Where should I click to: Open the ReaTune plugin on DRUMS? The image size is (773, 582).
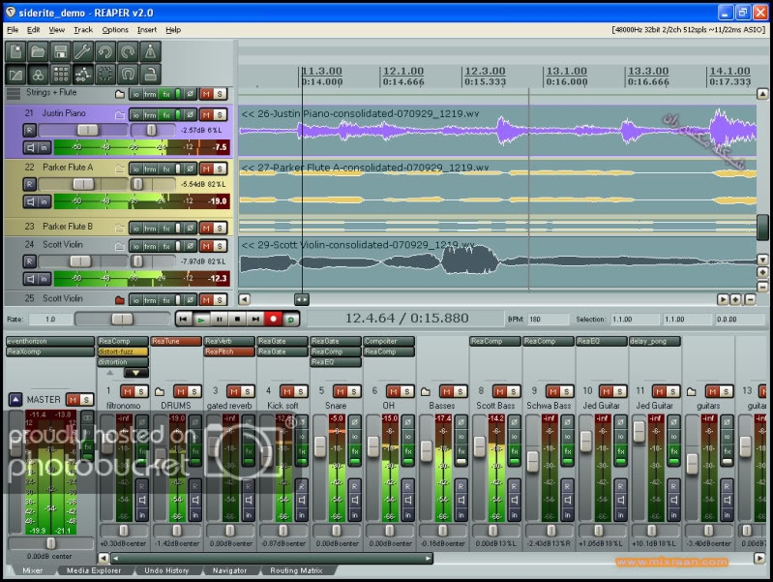pyautogui.click(x=176, y=341)
